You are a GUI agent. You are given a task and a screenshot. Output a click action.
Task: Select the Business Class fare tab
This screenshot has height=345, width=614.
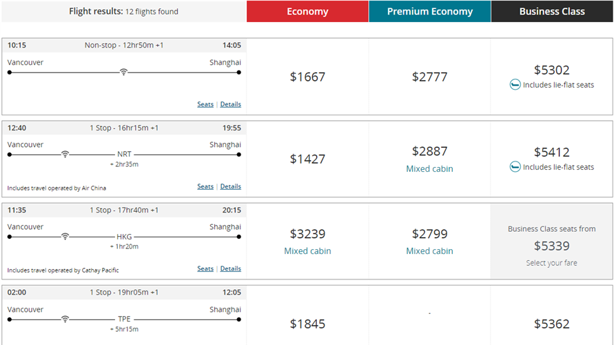point(552,12)
